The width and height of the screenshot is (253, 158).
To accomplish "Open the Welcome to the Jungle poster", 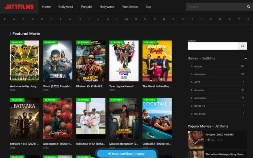I will (x=25, y=61).
